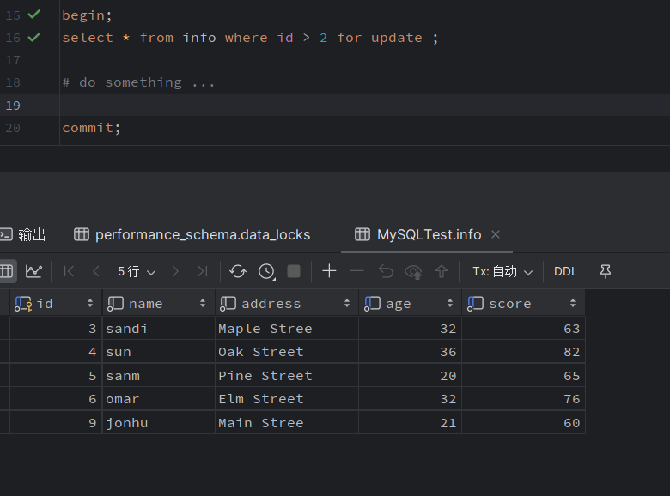670x496 pixels.
Task: Open the 输出 output tab
Action: coord(23,234)
